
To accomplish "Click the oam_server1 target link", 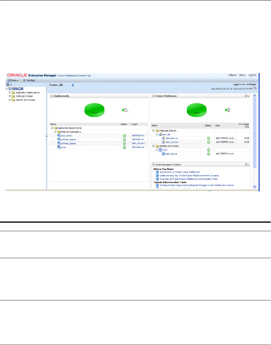I will (138, 143).
